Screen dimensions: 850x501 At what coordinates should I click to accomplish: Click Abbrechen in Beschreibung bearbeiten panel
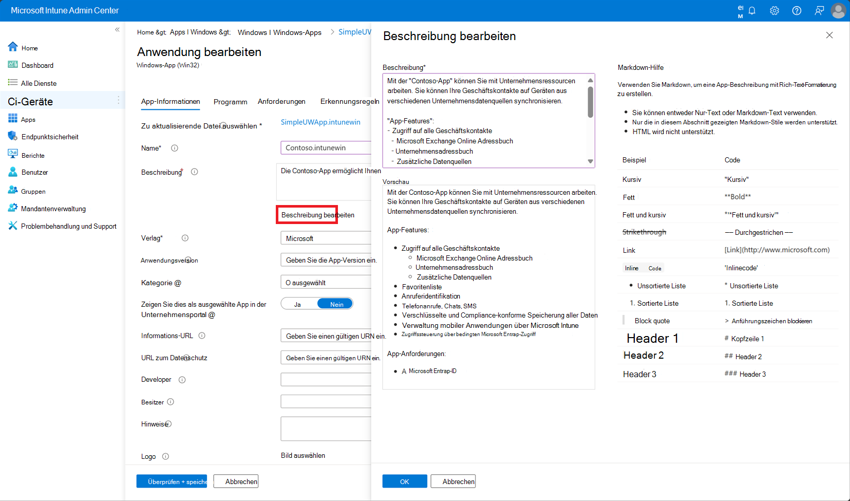pyautogui.click(x=453, y=481)
